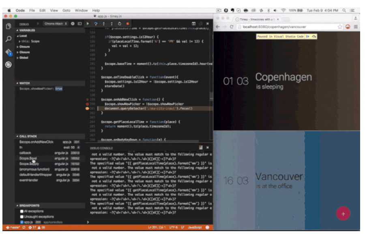
Task: Open the Goto menu
Action: pos(66,10)
